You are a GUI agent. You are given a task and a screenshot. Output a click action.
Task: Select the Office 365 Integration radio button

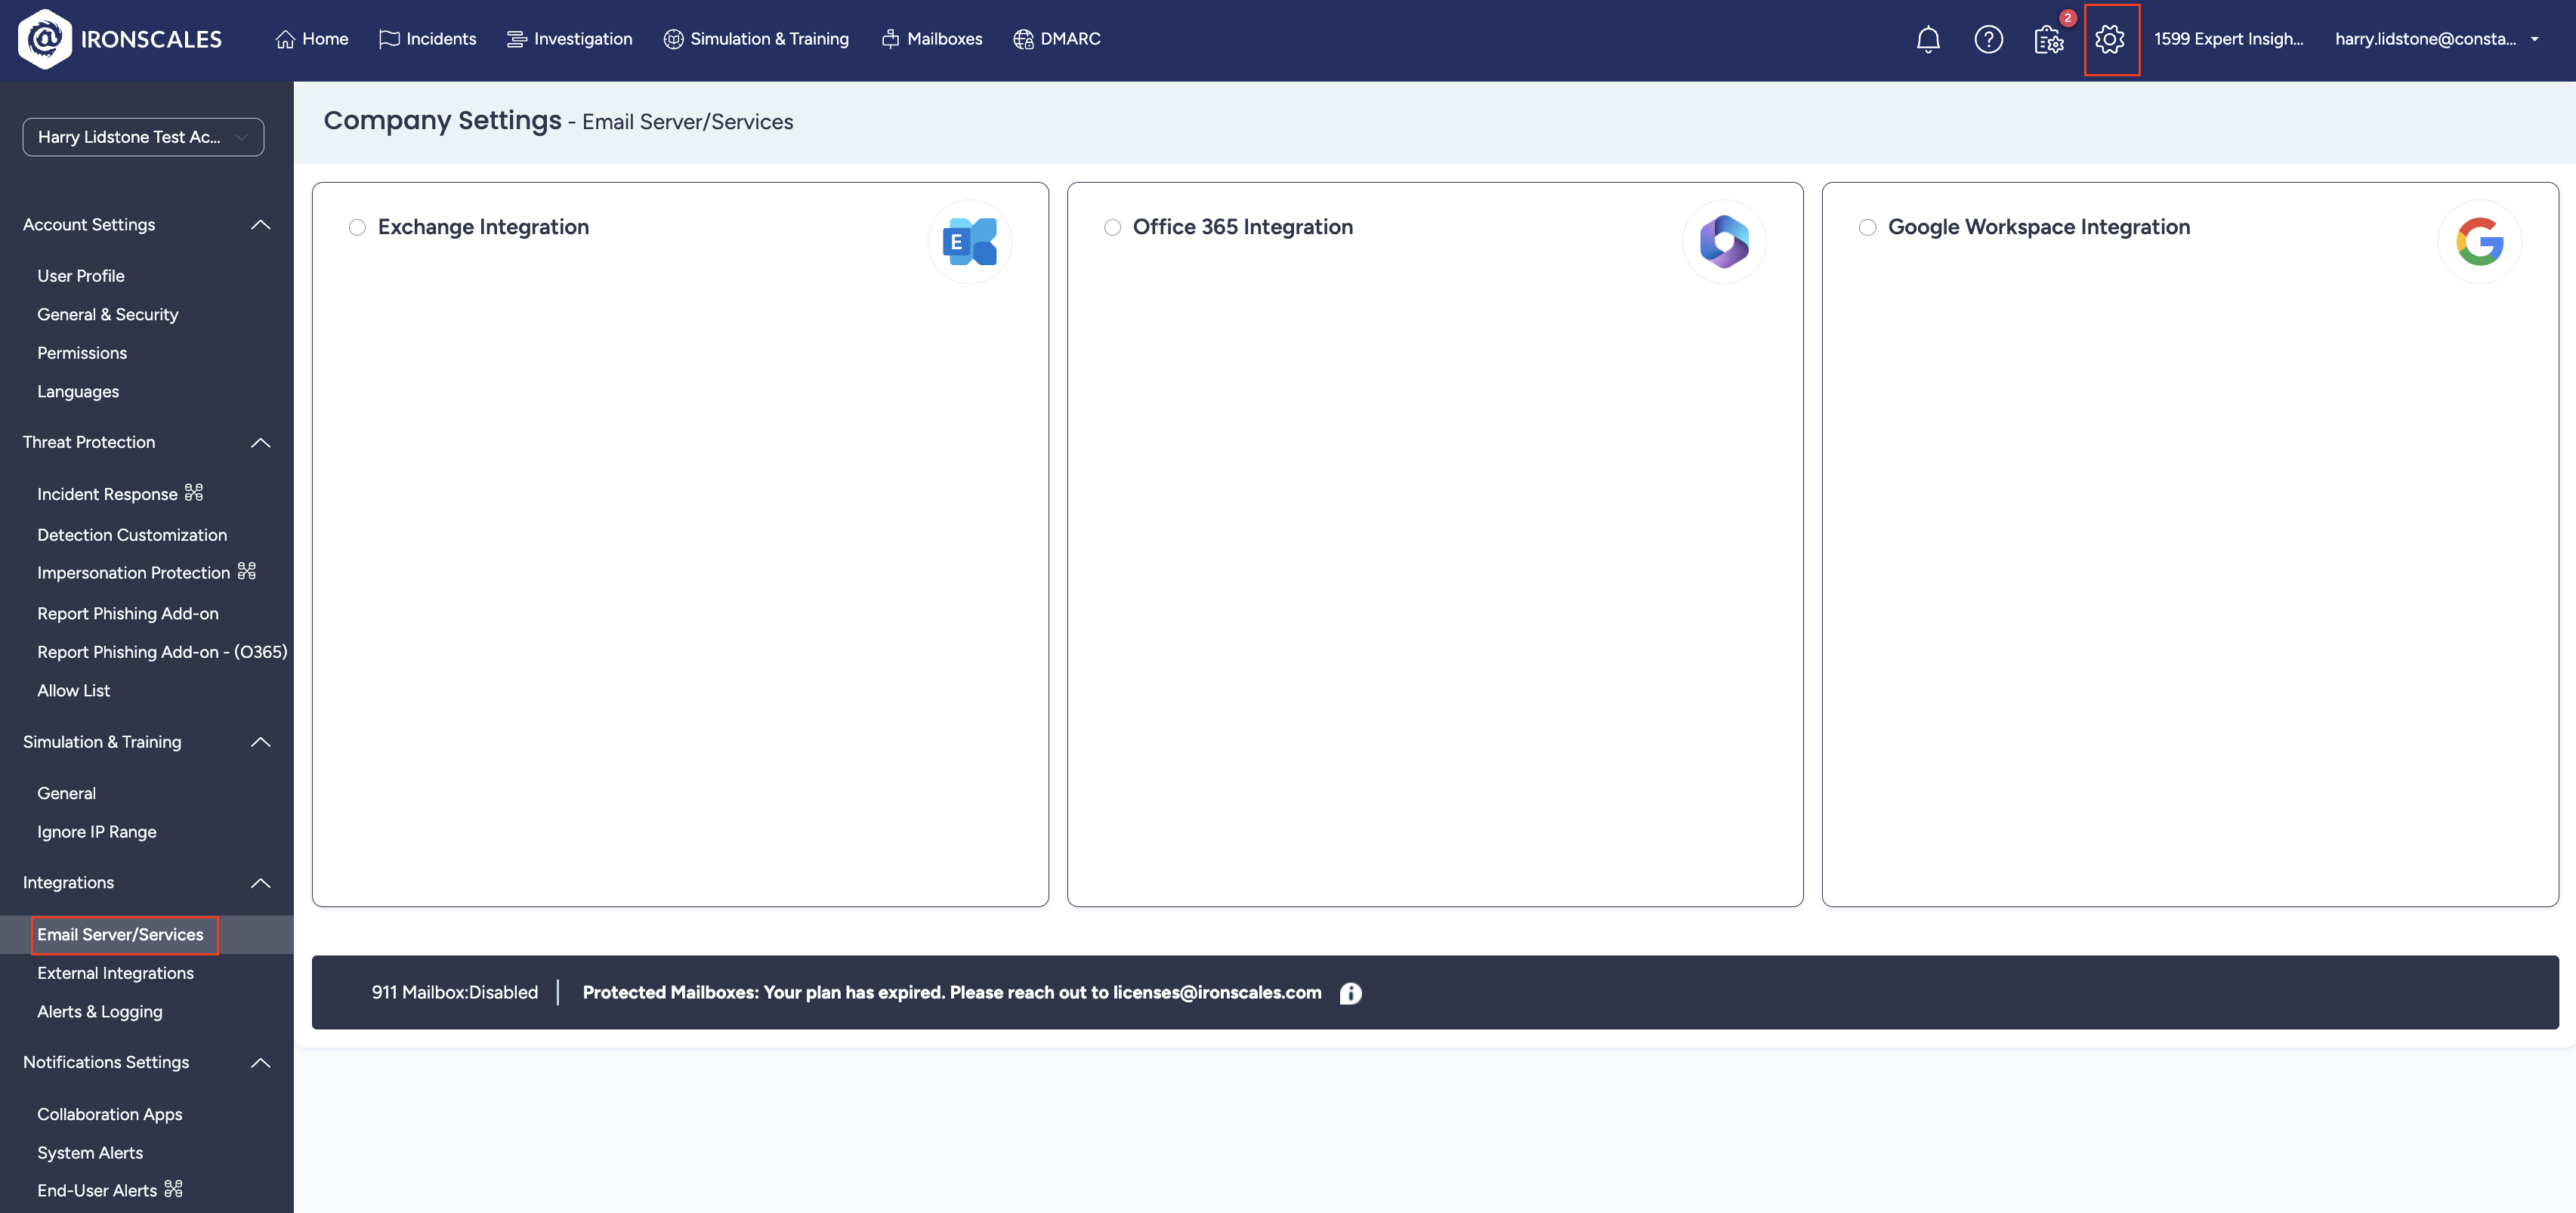coord(1112,228)
